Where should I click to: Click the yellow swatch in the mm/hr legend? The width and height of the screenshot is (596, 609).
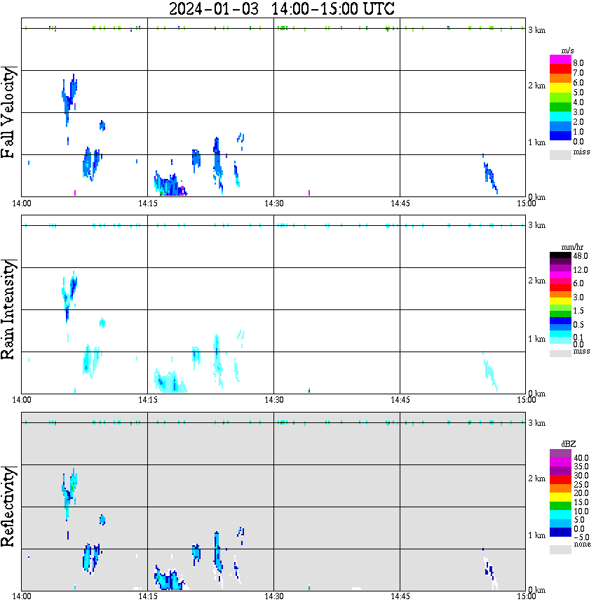point(560,301)
